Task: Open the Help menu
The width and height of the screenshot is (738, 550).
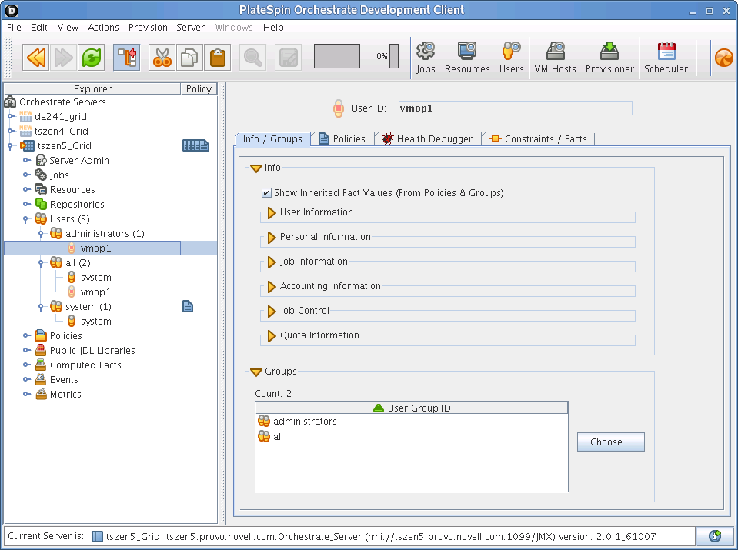Action: [x=273, y=27]
